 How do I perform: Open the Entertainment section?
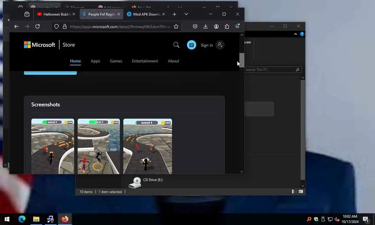pos(145,61)
